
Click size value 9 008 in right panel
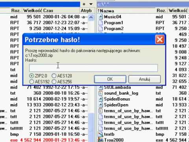click(181, 52)
